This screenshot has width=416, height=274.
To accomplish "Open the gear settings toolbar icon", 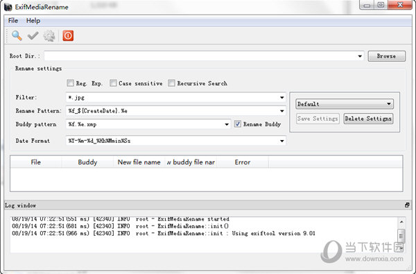I will coord(49,35).
